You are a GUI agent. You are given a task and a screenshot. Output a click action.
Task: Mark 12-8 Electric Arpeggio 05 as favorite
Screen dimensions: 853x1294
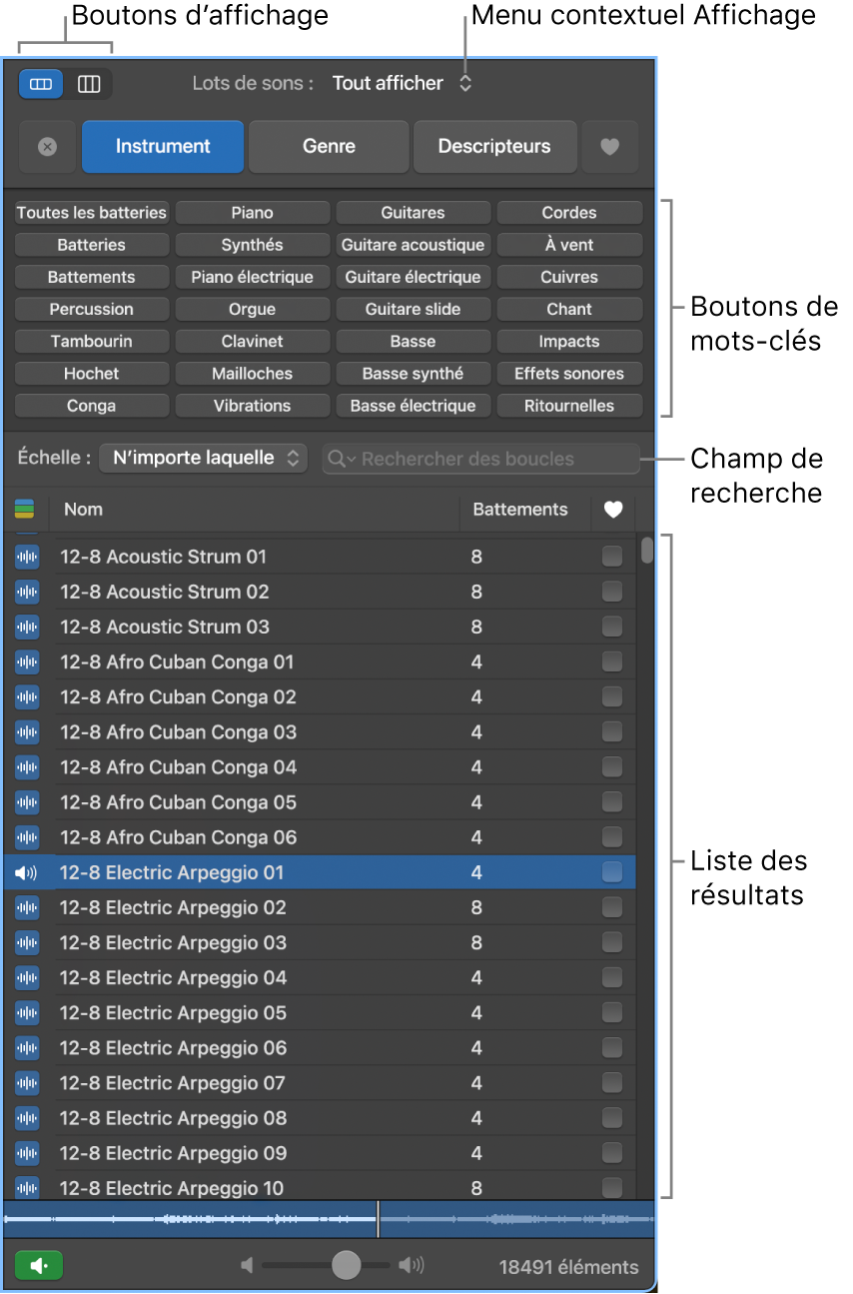(x=611, y=1012)
